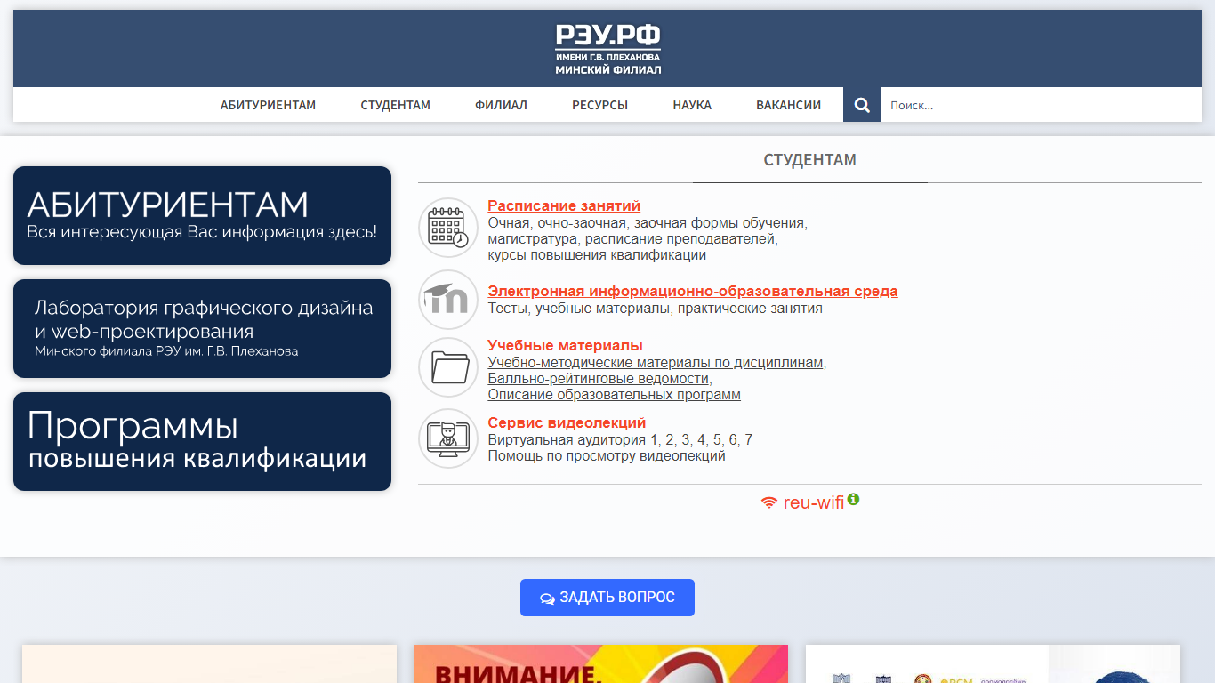Open the НАУКА menu item
The width and height of the screenshot is (1215, 683).
pyautogui.click(x=692, y=105)
